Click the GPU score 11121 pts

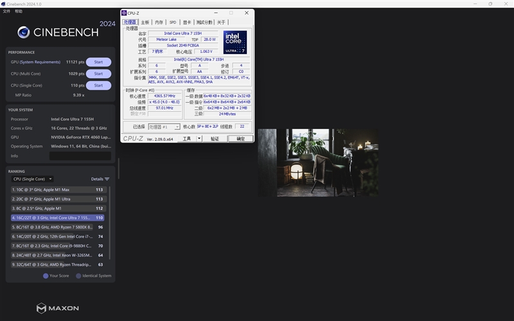pyautogui.click(x=75, y=62)
